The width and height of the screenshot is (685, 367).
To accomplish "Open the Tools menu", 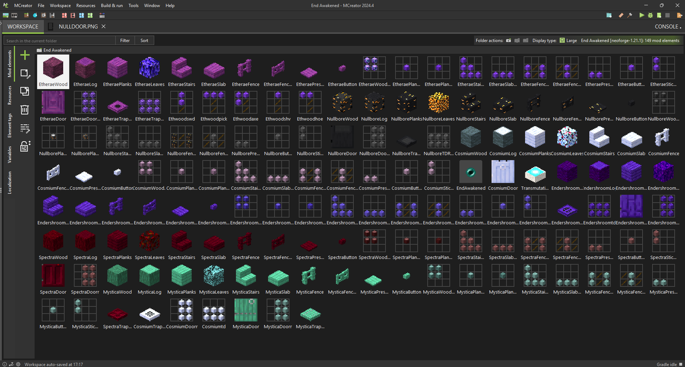I will pos(133,5).
